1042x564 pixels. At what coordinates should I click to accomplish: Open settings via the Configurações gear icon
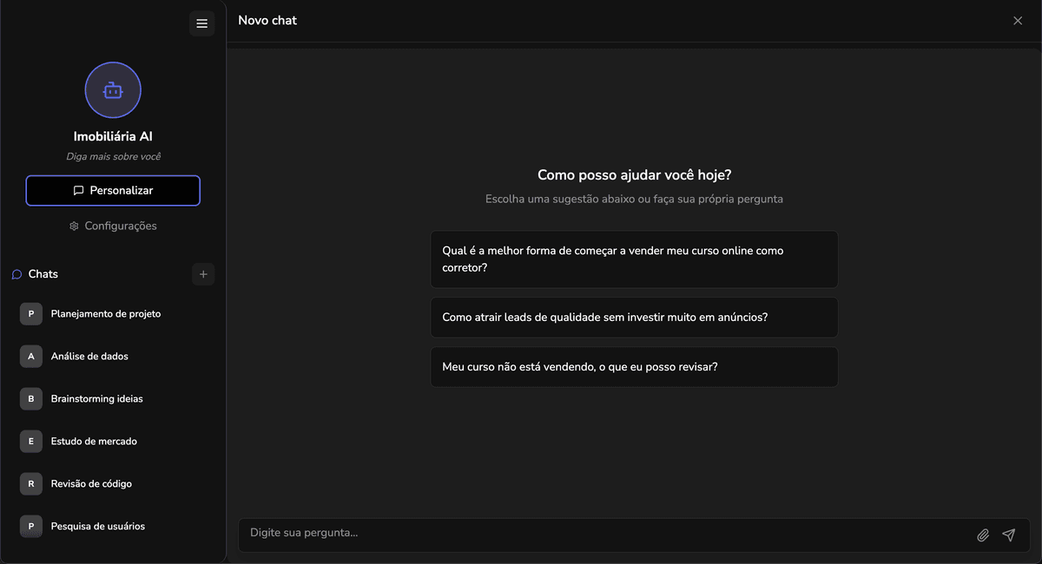coord(74,226)
